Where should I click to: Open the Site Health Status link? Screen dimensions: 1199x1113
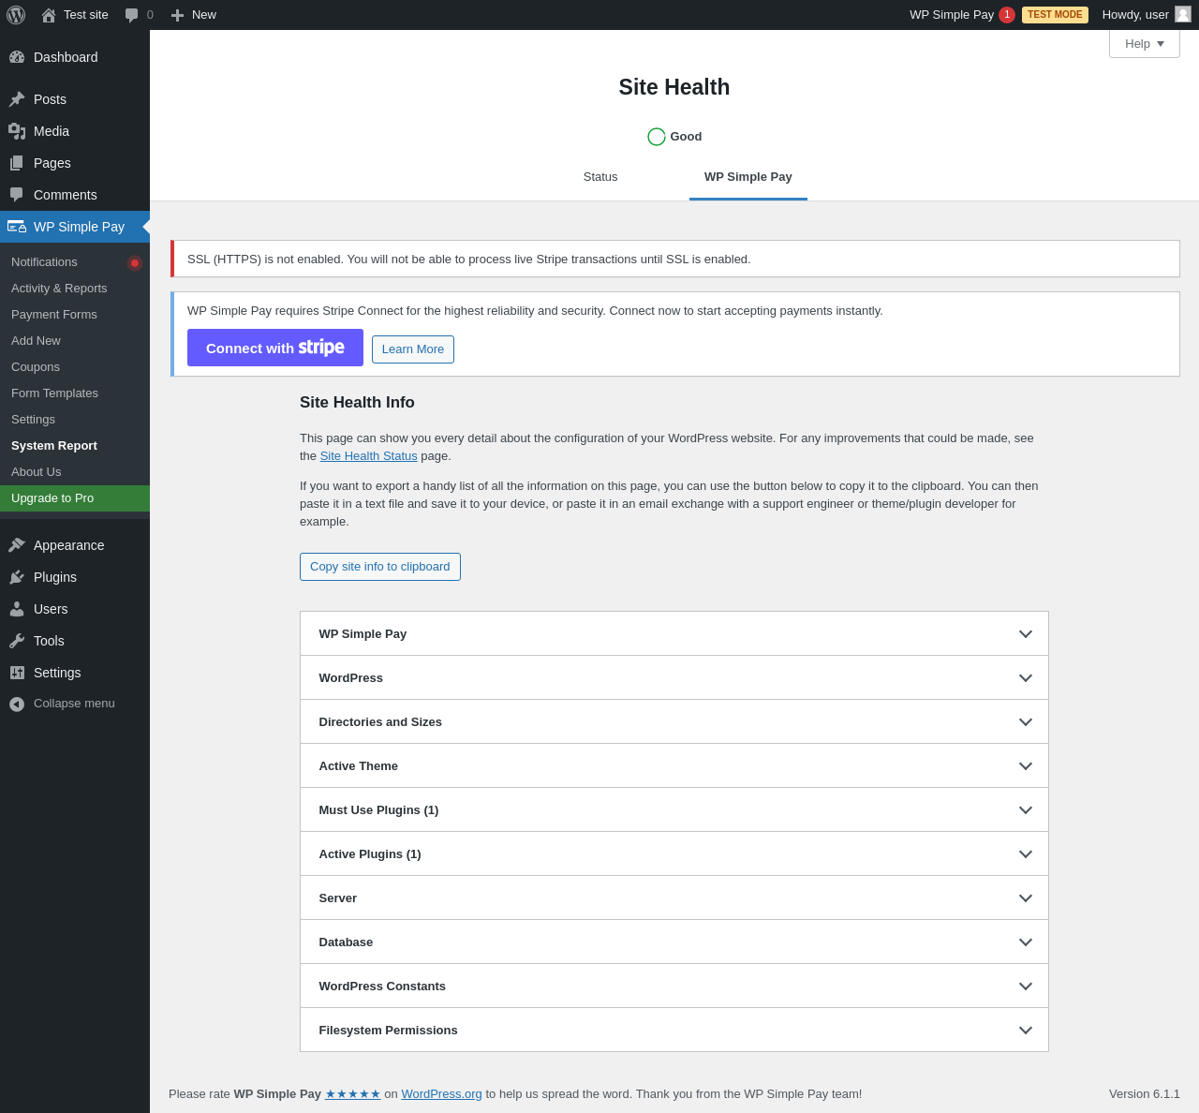[369, 456]
